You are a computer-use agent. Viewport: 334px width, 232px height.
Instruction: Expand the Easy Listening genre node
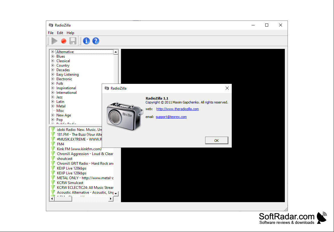point(52,74)
